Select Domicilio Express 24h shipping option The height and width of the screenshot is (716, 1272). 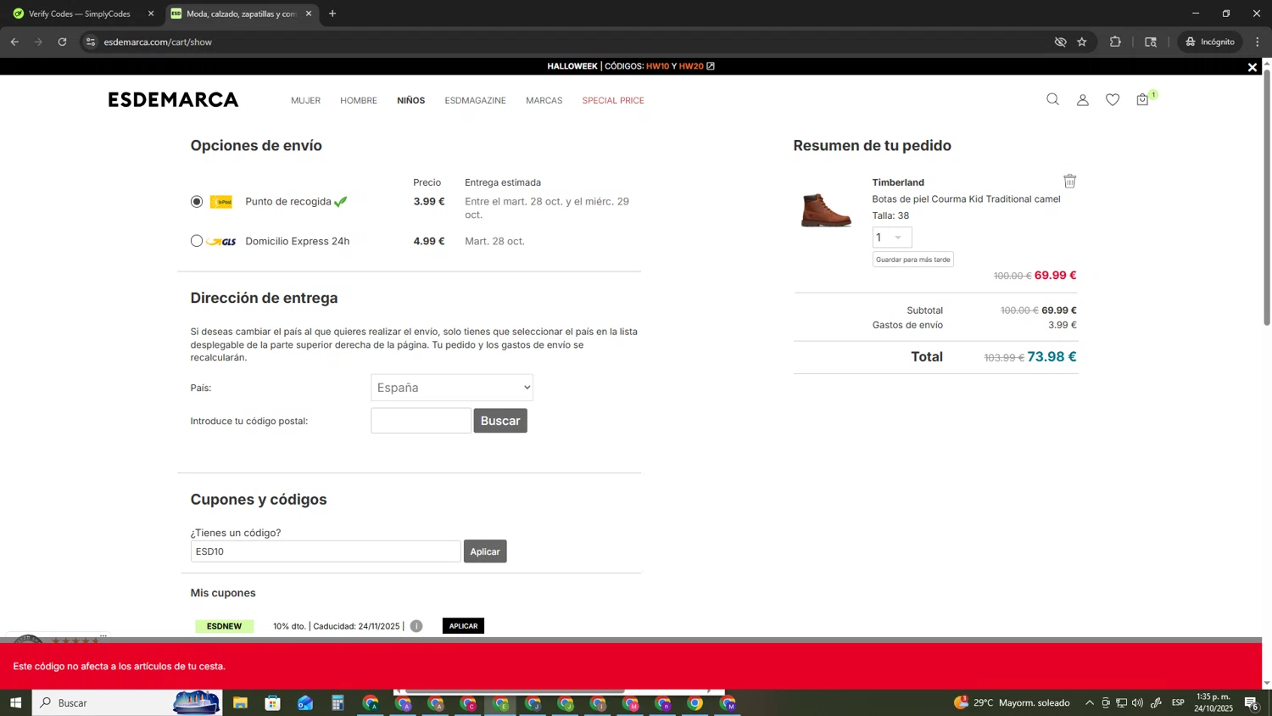tap(197, 241)
